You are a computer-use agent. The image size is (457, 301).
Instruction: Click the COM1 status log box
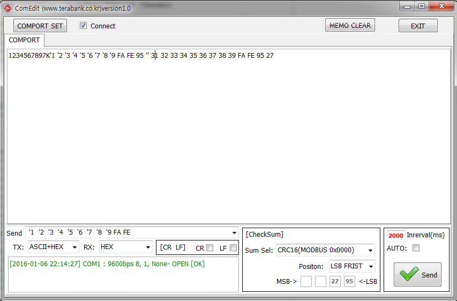coord(123,274)
